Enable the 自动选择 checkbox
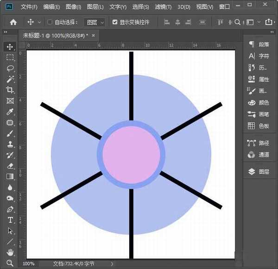This screenshot has width=278, height=269. 50,22
